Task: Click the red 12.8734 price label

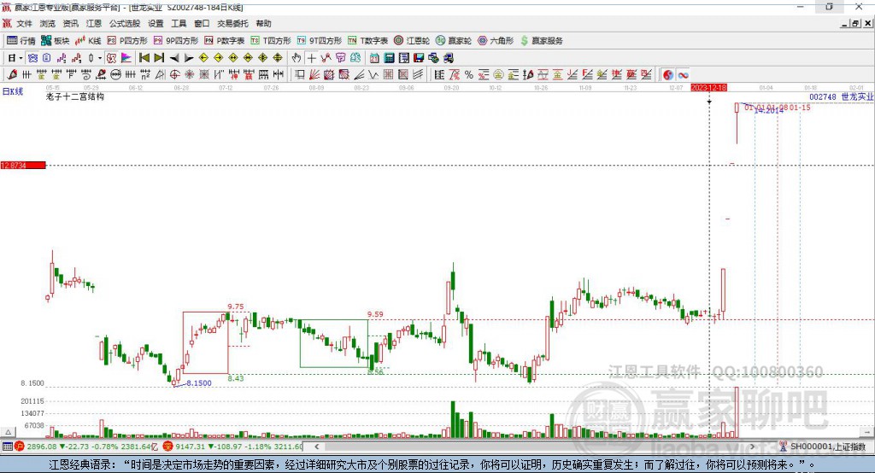Action: point(23,165)
